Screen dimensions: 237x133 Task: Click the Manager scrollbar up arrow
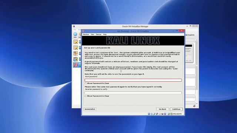pyautogui.click(x=197, y=40)
